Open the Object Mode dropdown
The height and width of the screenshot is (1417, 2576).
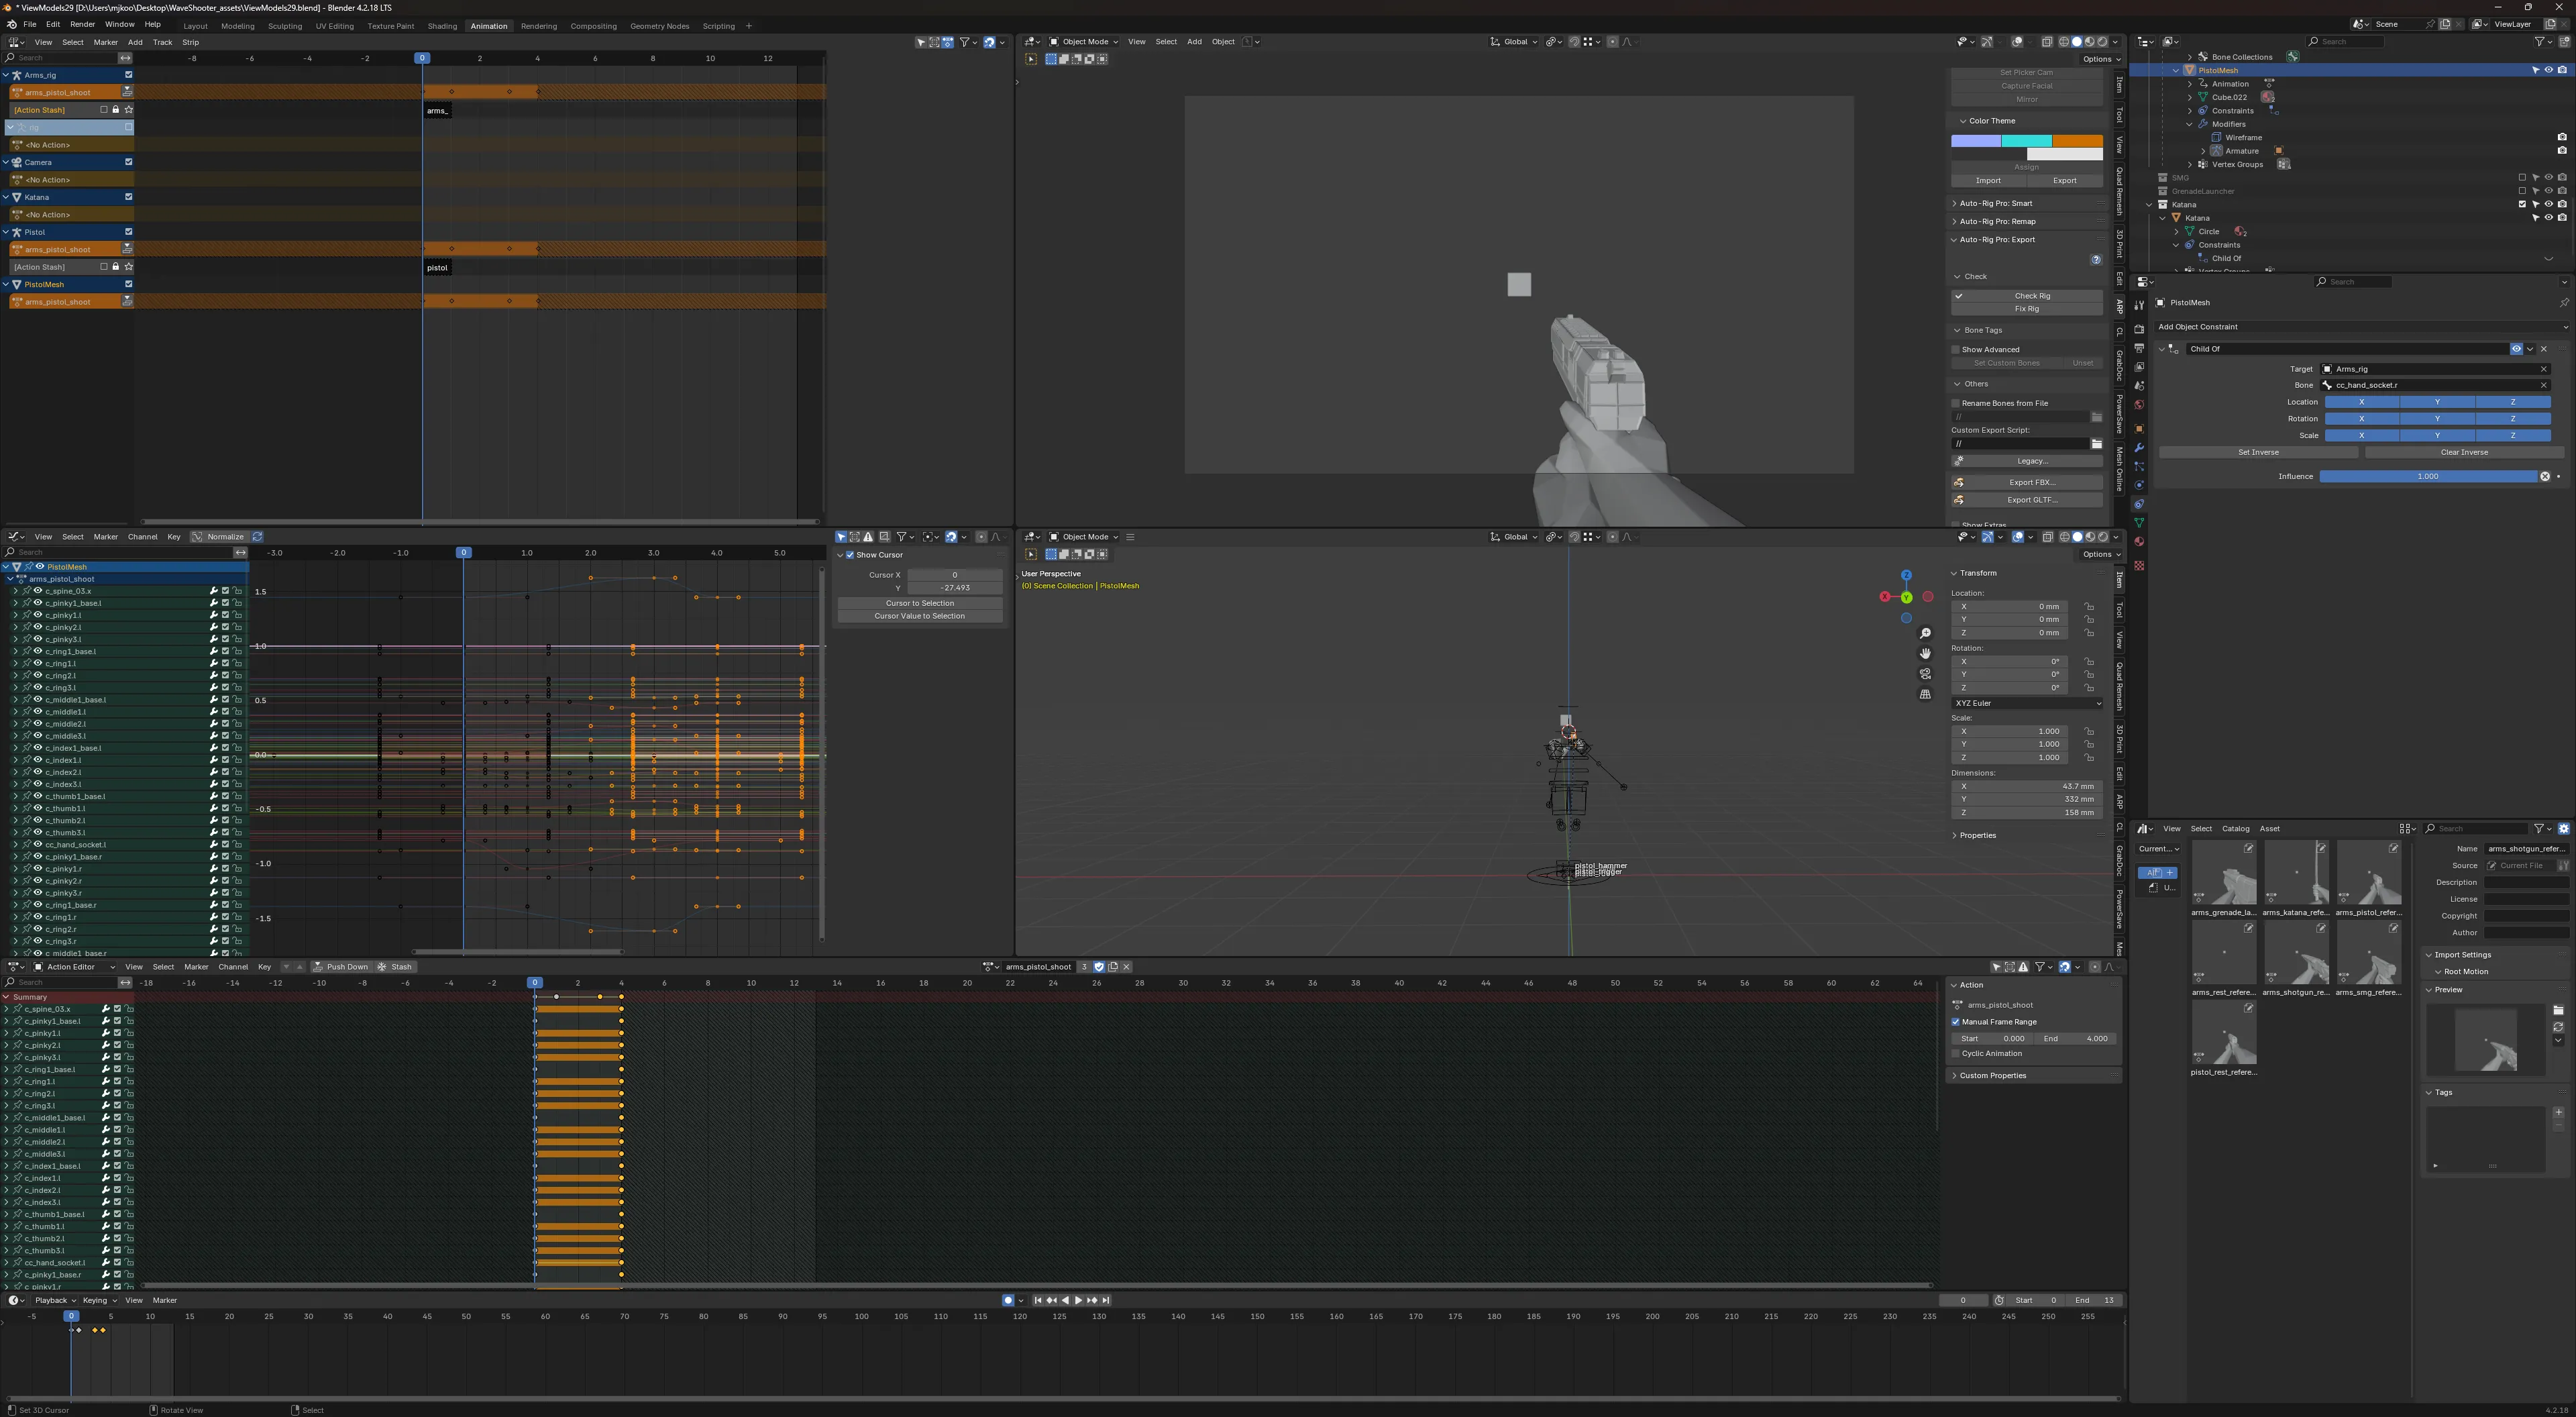[1083, 41]
